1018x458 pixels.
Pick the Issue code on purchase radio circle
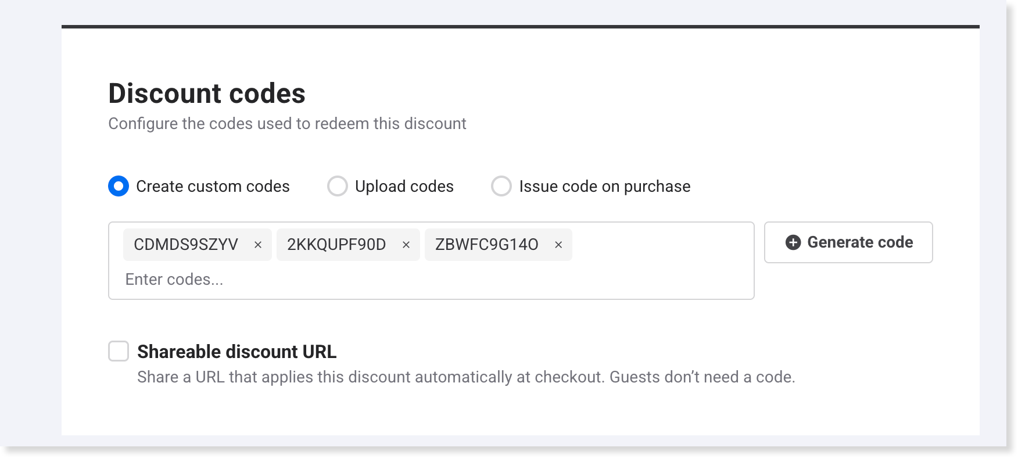click(501, 186)
